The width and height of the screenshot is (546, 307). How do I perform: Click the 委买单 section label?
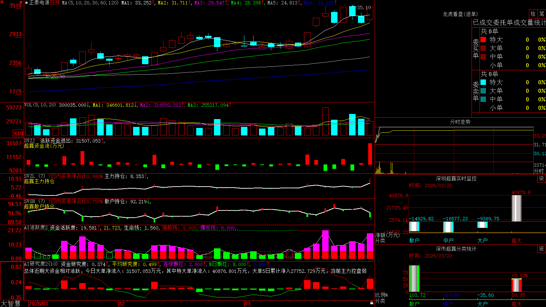pyautogui.click(x=476, y=48)
